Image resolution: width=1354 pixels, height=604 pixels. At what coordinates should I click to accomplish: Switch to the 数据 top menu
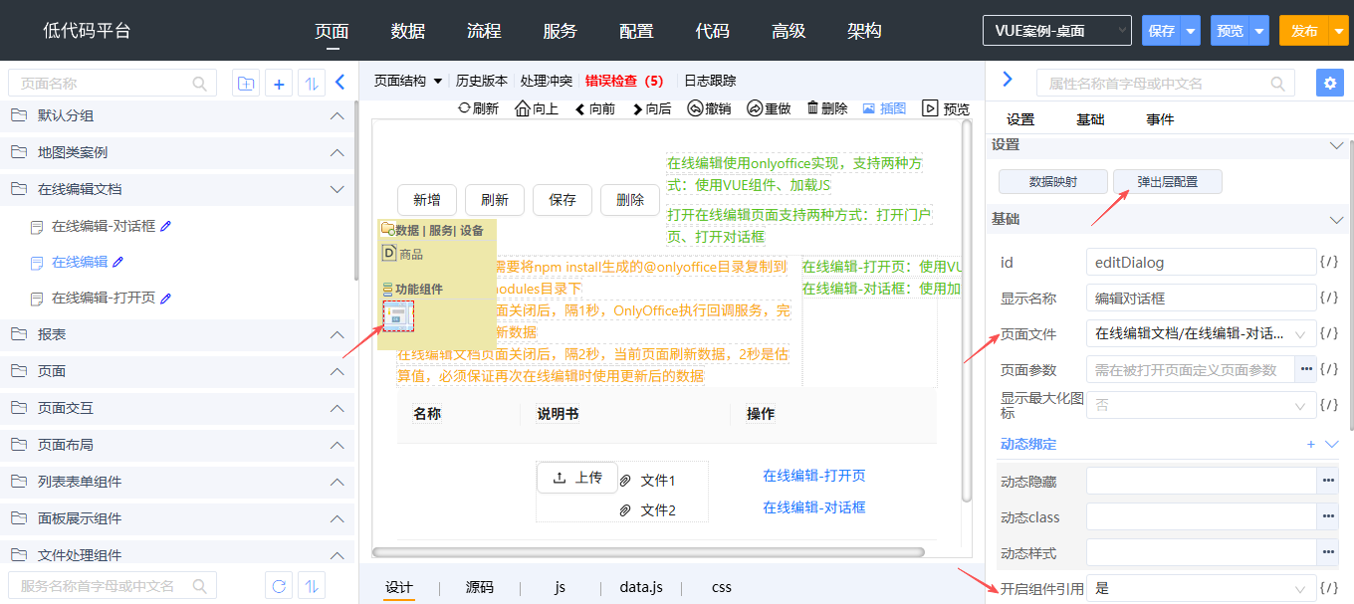coord(408,31)
